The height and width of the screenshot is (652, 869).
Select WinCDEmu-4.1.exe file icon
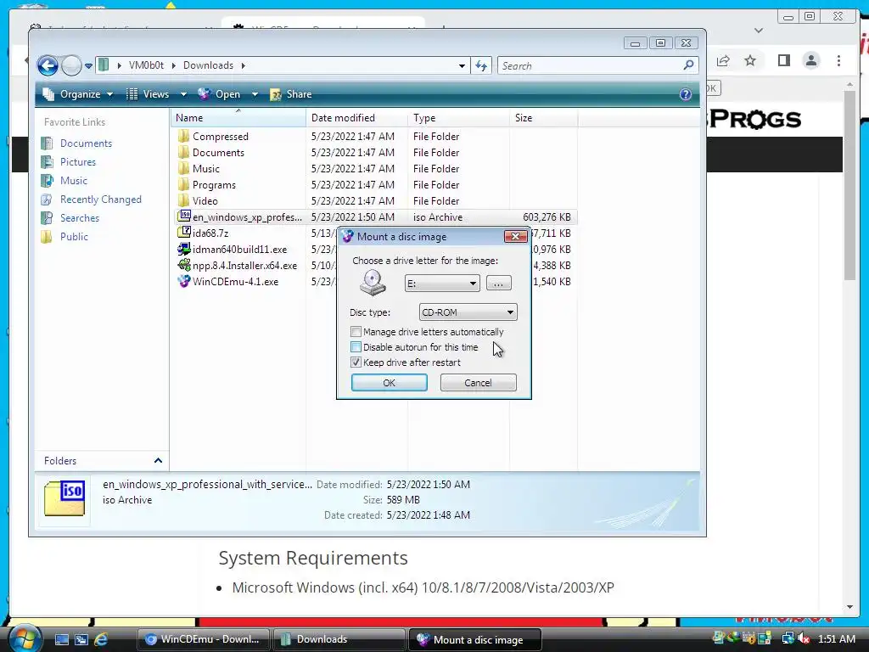pos(183,281)
